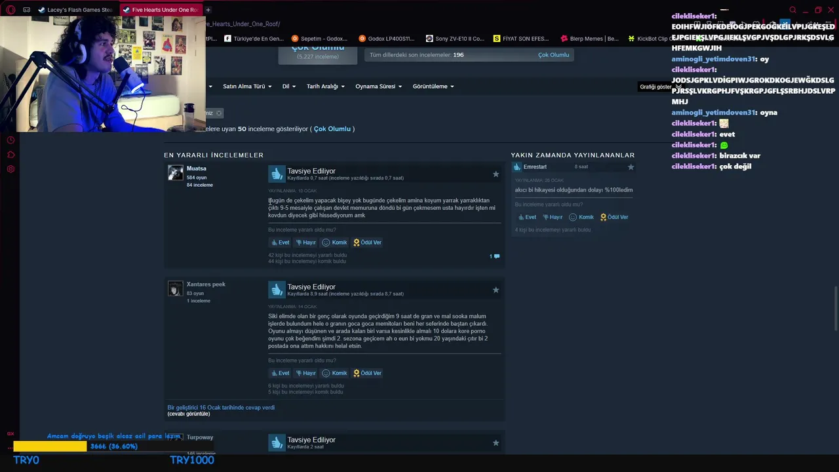The width and height of the screenshot is (839, 472).
Task: Vote Hayır on Emrestart's review
Action: pyautogui.click(x=553, y=217)
